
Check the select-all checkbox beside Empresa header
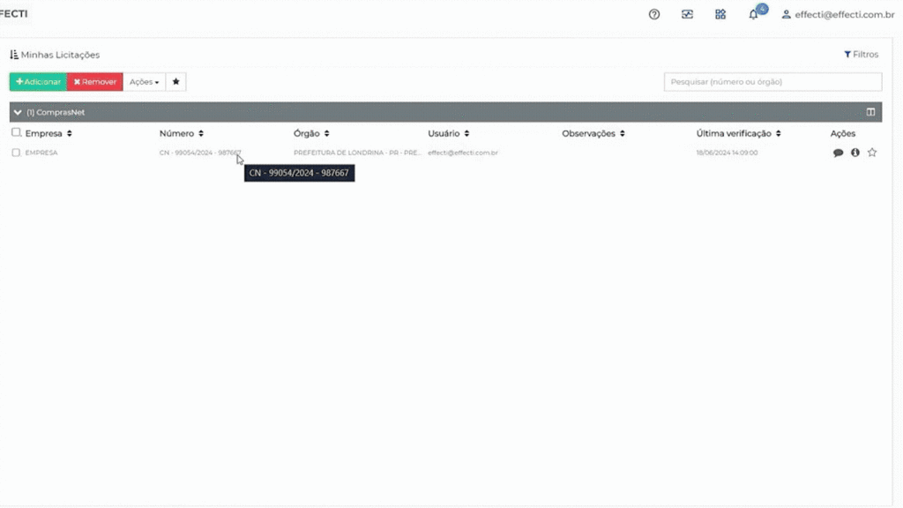[x=16, y=133]
